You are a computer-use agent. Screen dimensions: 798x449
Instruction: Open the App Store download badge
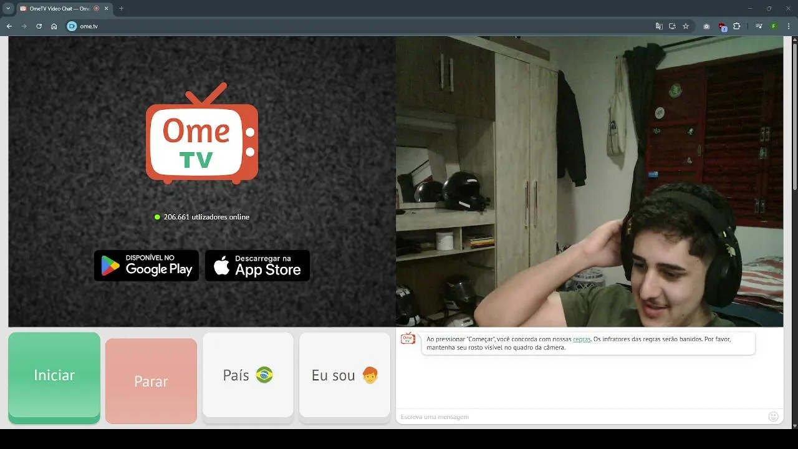(x=257, y=266)
